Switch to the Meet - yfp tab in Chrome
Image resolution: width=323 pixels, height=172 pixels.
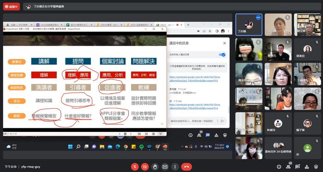tap(169, 25)
